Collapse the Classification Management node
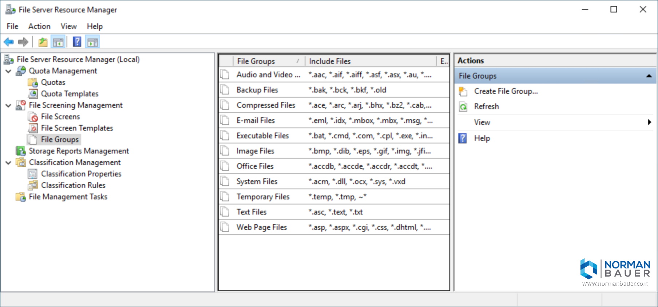This screenshot has height=307, width=658. (8, 163)
